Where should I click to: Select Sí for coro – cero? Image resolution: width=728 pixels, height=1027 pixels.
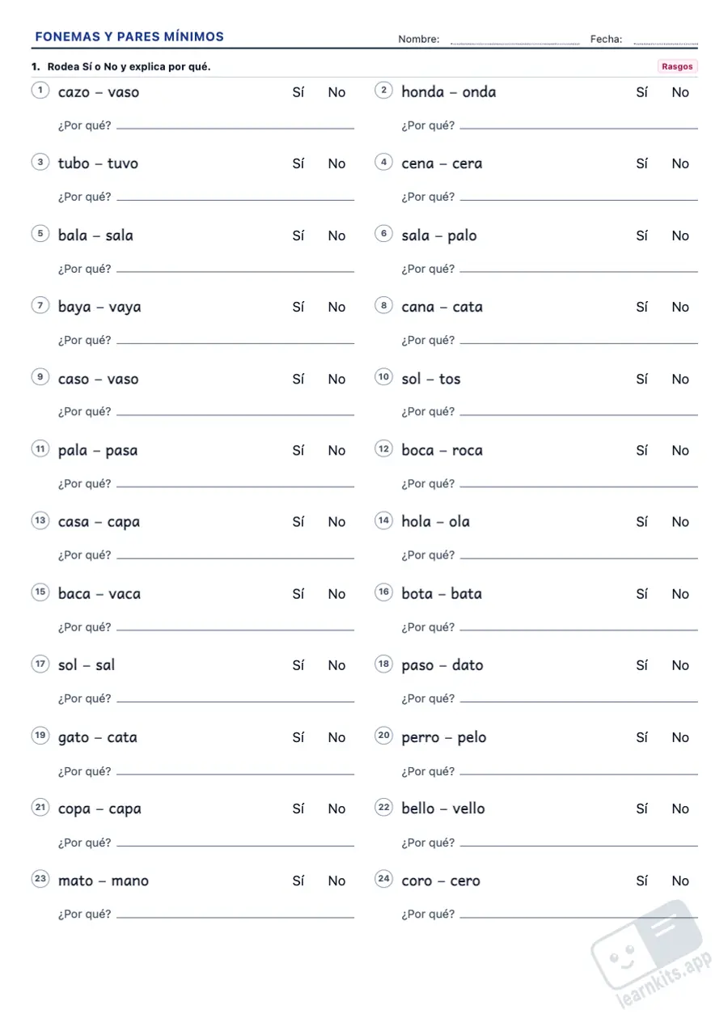point(641,881)
